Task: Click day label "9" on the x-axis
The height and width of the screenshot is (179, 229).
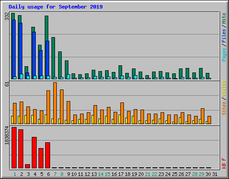Action: tap(68, 174)
